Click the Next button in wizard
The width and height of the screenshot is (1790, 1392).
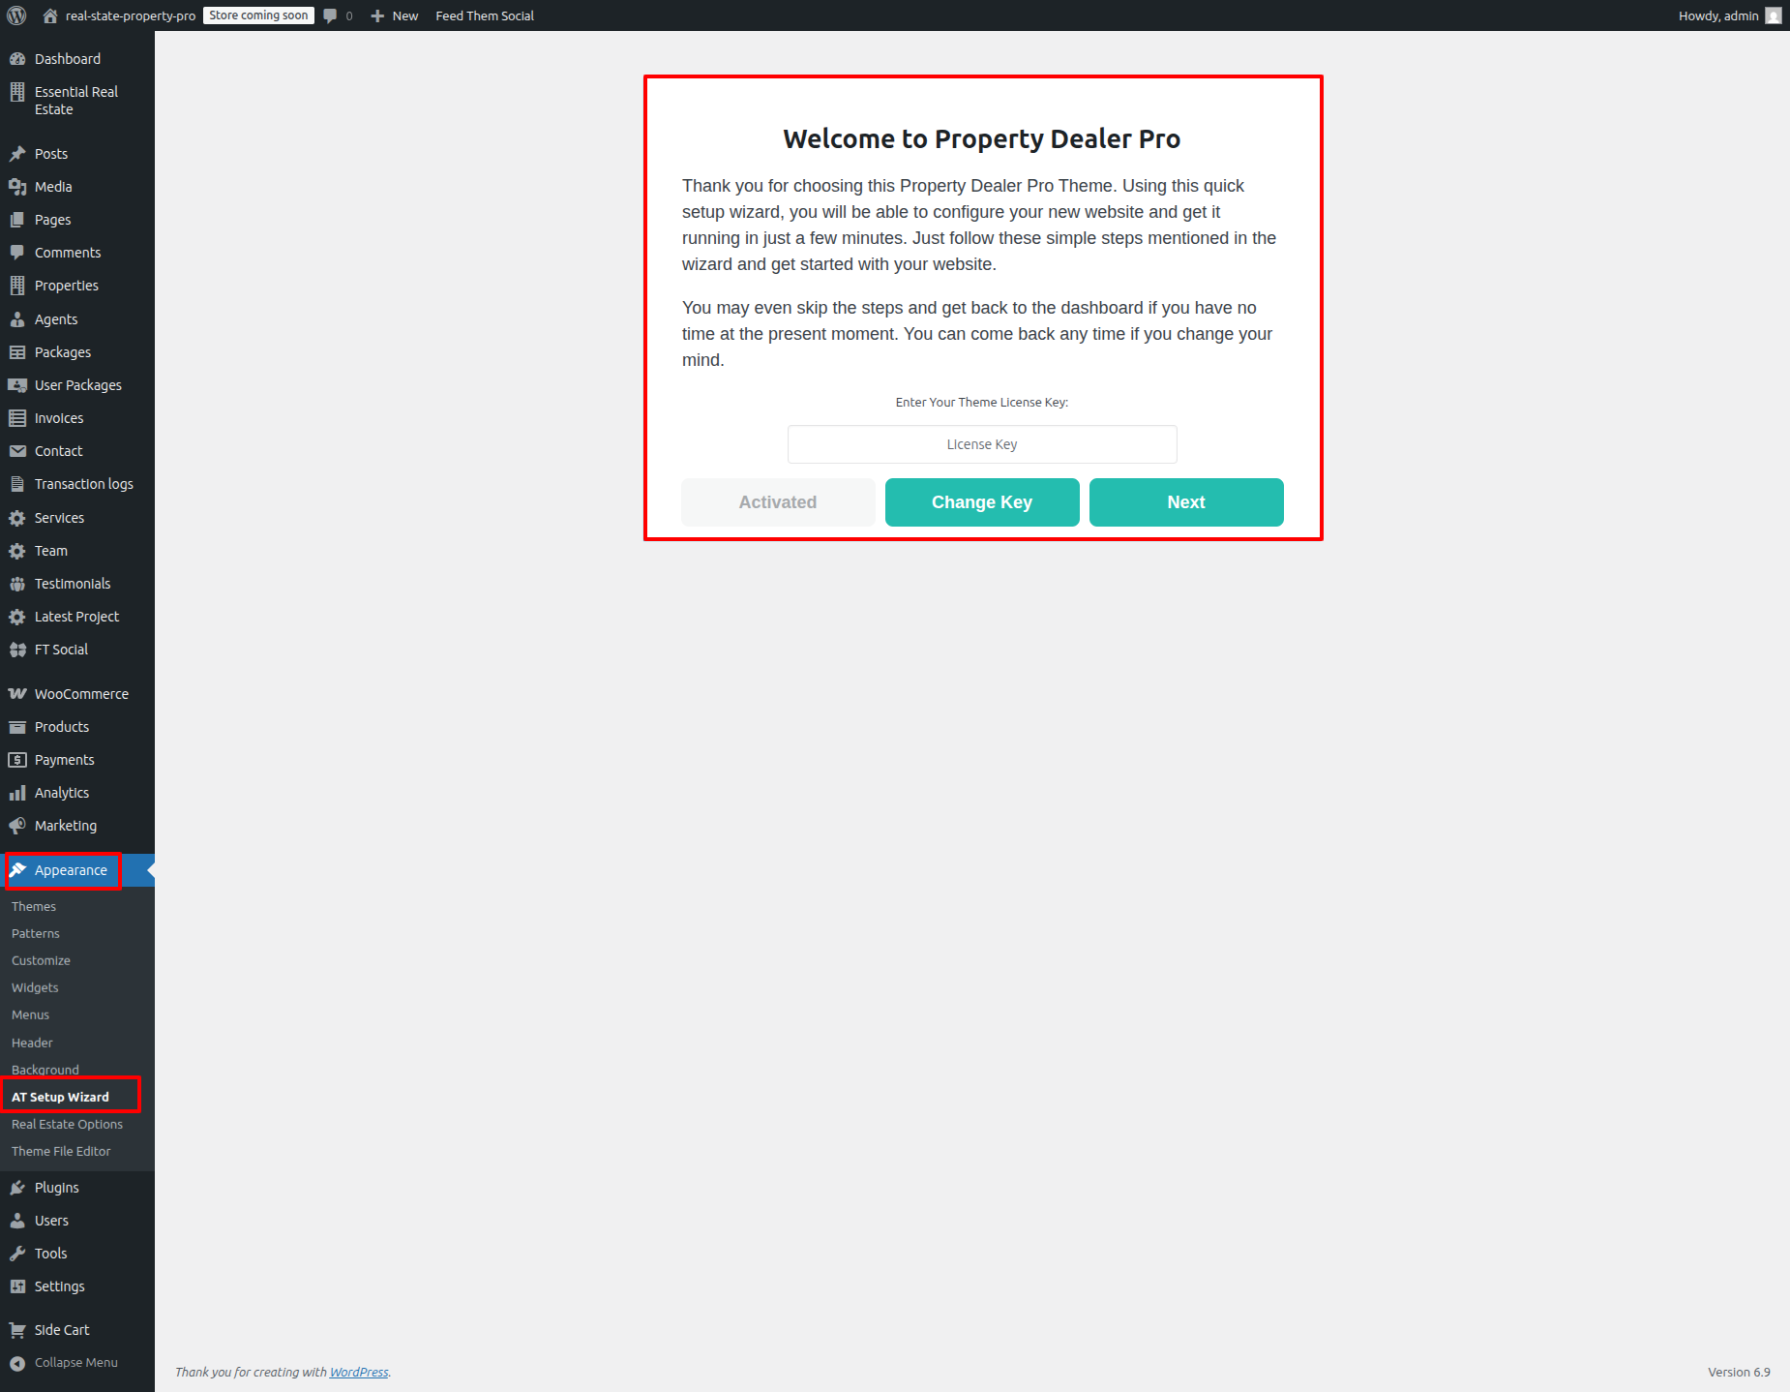tap(1185, 502)
